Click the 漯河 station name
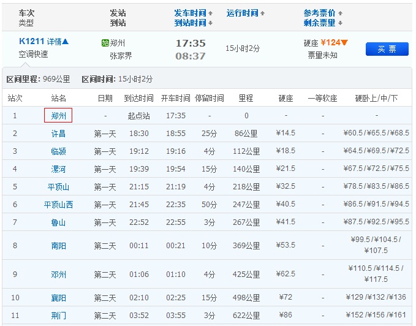This screenshot has height=326, width=416. point(58,169)
